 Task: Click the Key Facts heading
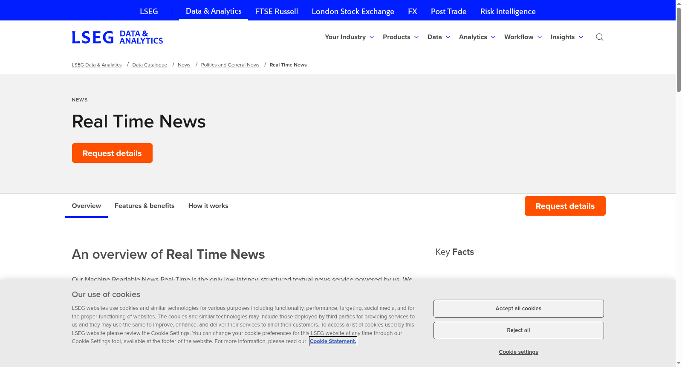tap(454, 252)
